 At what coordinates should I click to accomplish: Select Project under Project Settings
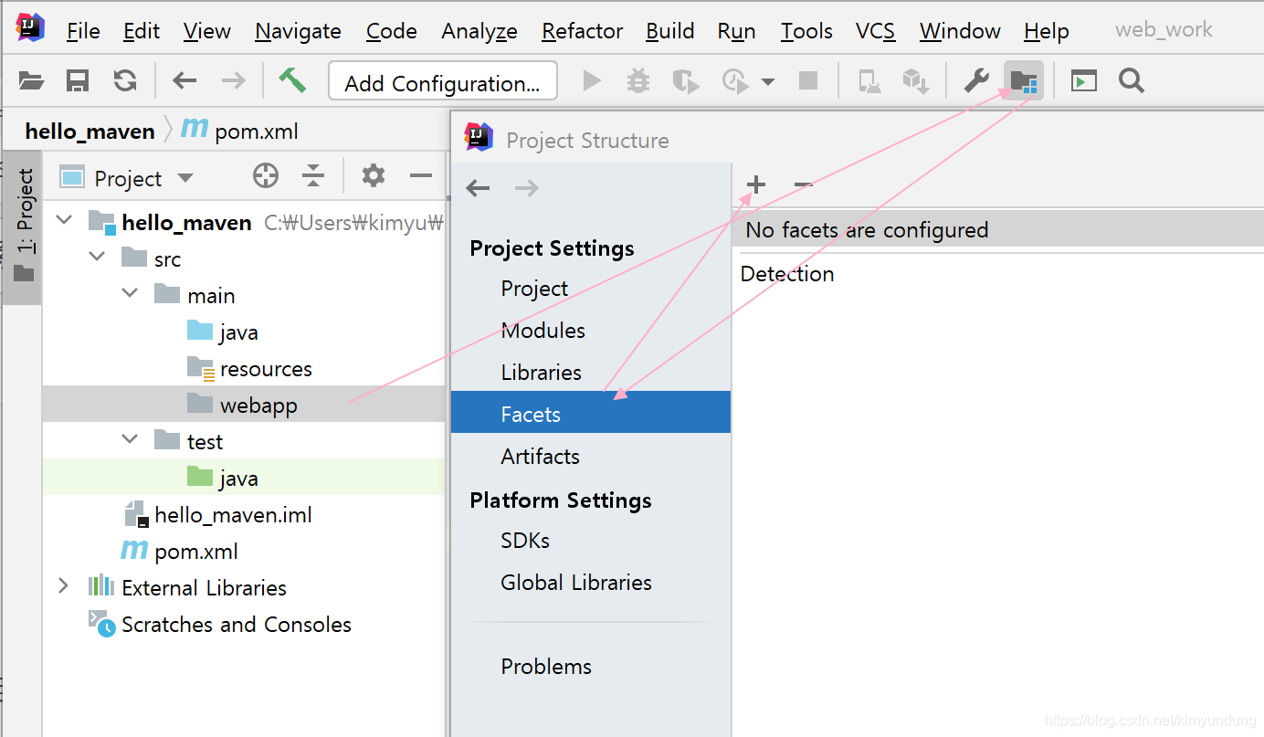pyautogui.click(x=591, y=289)
